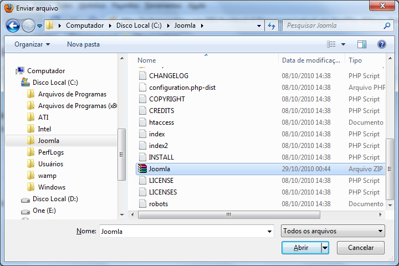The width and height of the screenshot is (399, 266).
Task: Click the Cancelar button
Action: tap(361, 248)
